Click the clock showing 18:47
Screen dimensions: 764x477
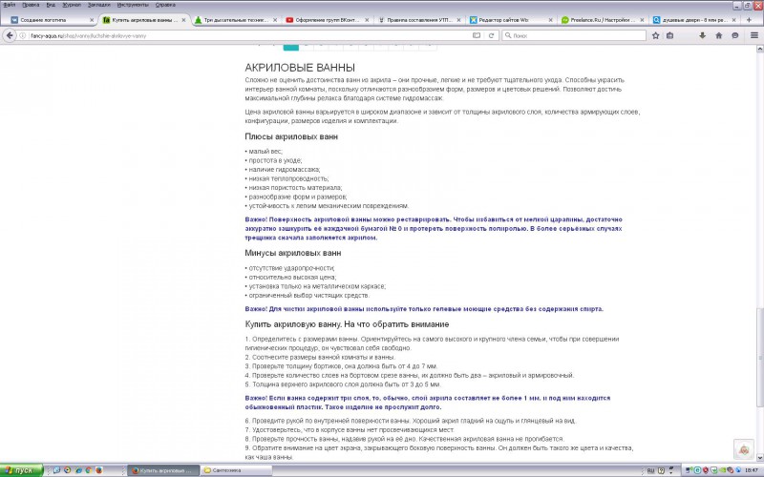(x=752, y=470)
